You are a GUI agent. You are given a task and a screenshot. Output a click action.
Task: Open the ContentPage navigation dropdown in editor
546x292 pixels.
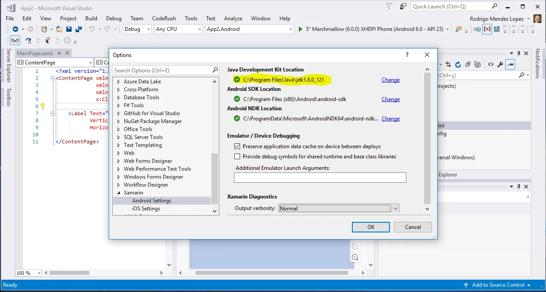[x=55, y=63]
